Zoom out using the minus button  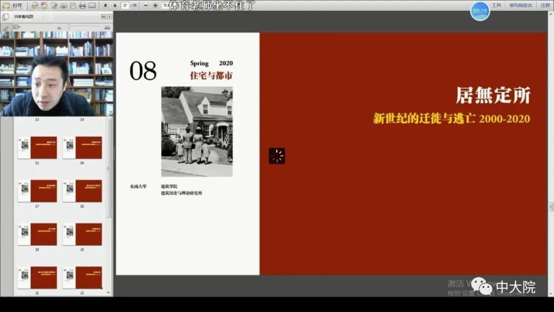click(146, 5)
